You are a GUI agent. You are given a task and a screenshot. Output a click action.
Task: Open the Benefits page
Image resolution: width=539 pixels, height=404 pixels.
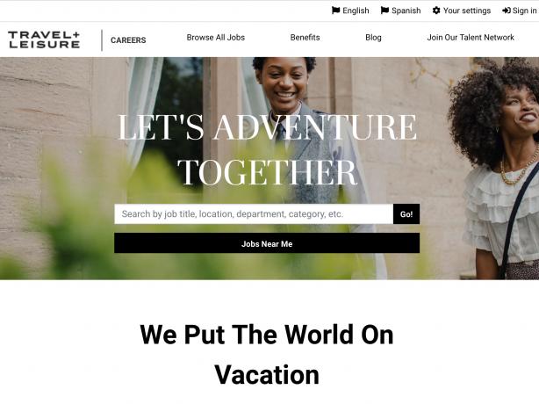305,38
